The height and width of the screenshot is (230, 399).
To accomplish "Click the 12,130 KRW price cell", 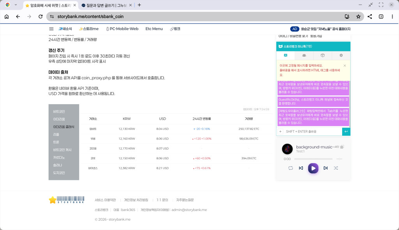I will (127, 129).
